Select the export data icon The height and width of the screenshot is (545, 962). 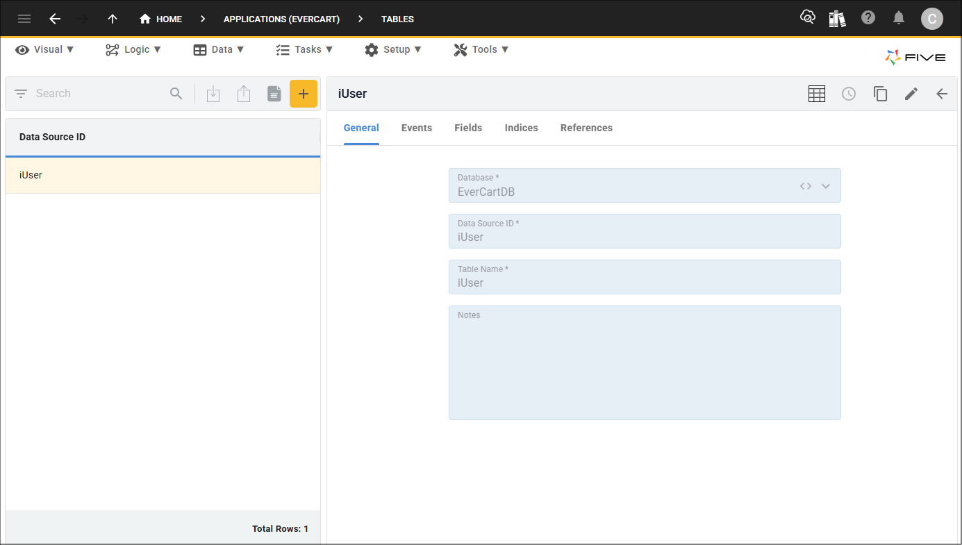(x=244, y=93)
